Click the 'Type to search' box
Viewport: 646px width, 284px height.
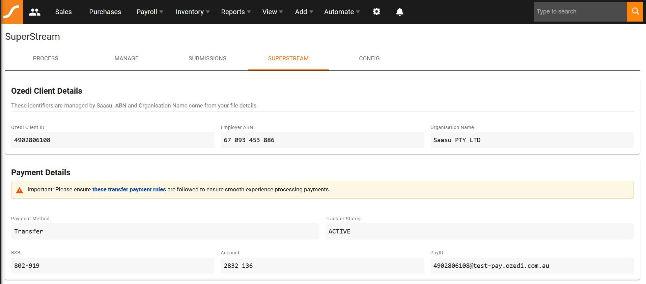pyautogui.click(x=580, y=11)
